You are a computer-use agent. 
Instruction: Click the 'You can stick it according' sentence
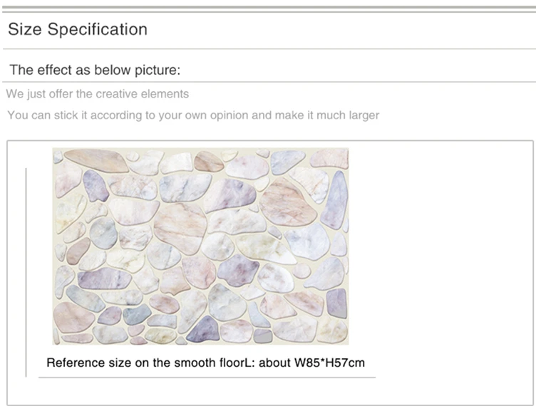(x=193, y=115)
